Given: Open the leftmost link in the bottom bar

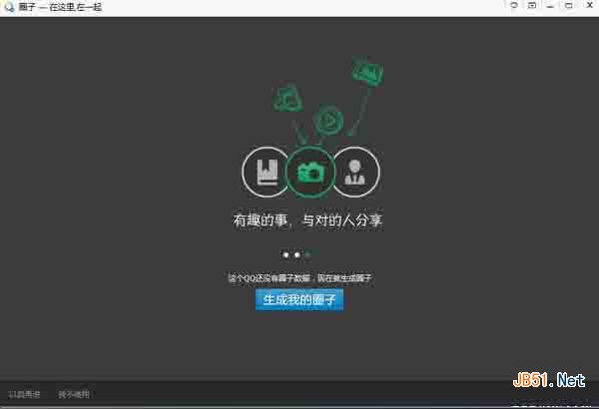Looking at the screenshot, I should (24, 394).
